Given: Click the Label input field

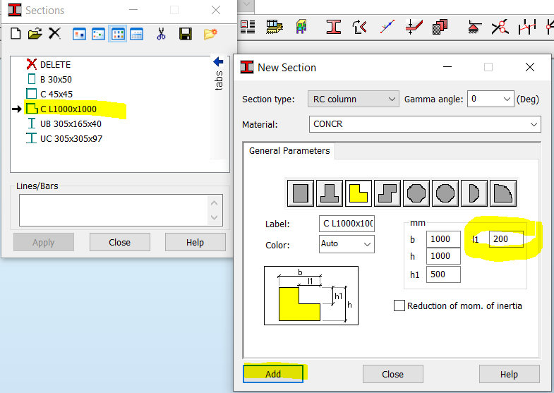Looking at the screenshot, I should pos(347,224).
